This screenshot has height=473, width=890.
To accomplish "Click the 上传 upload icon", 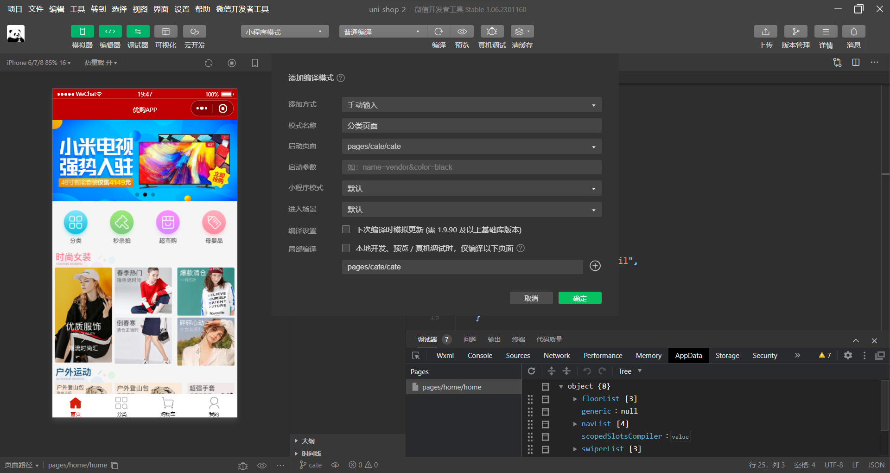I will 766,32.
